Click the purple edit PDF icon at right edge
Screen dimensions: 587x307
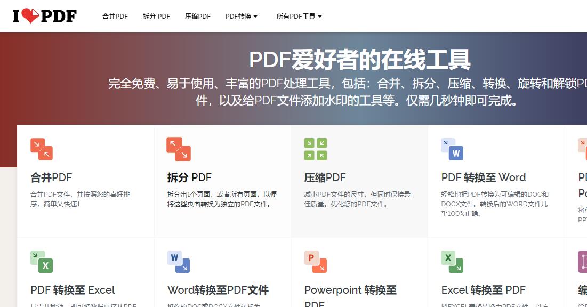583,262
